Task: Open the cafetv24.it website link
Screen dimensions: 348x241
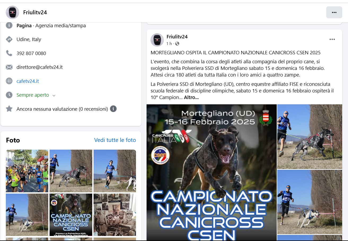Action: click(28, 81)
